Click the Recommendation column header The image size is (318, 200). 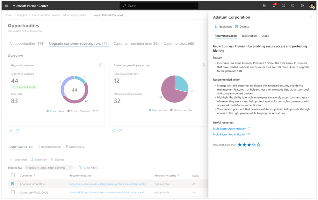click(81, 176)
